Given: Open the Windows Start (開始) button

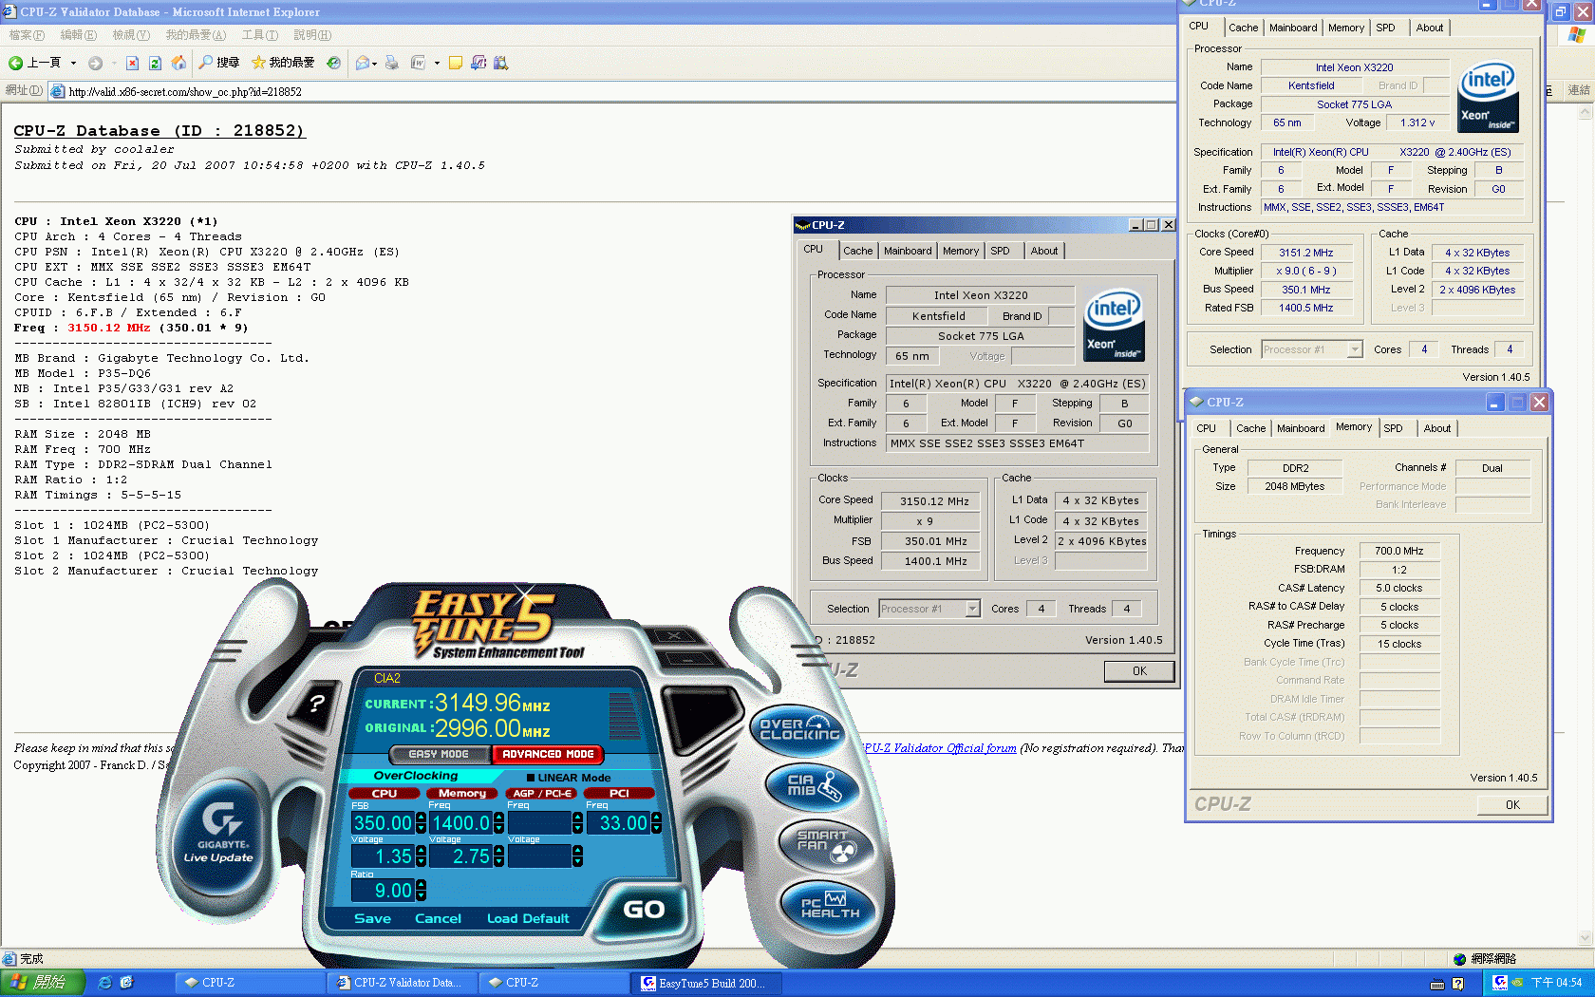Looking at the screenshot, I should click(43, 983).
